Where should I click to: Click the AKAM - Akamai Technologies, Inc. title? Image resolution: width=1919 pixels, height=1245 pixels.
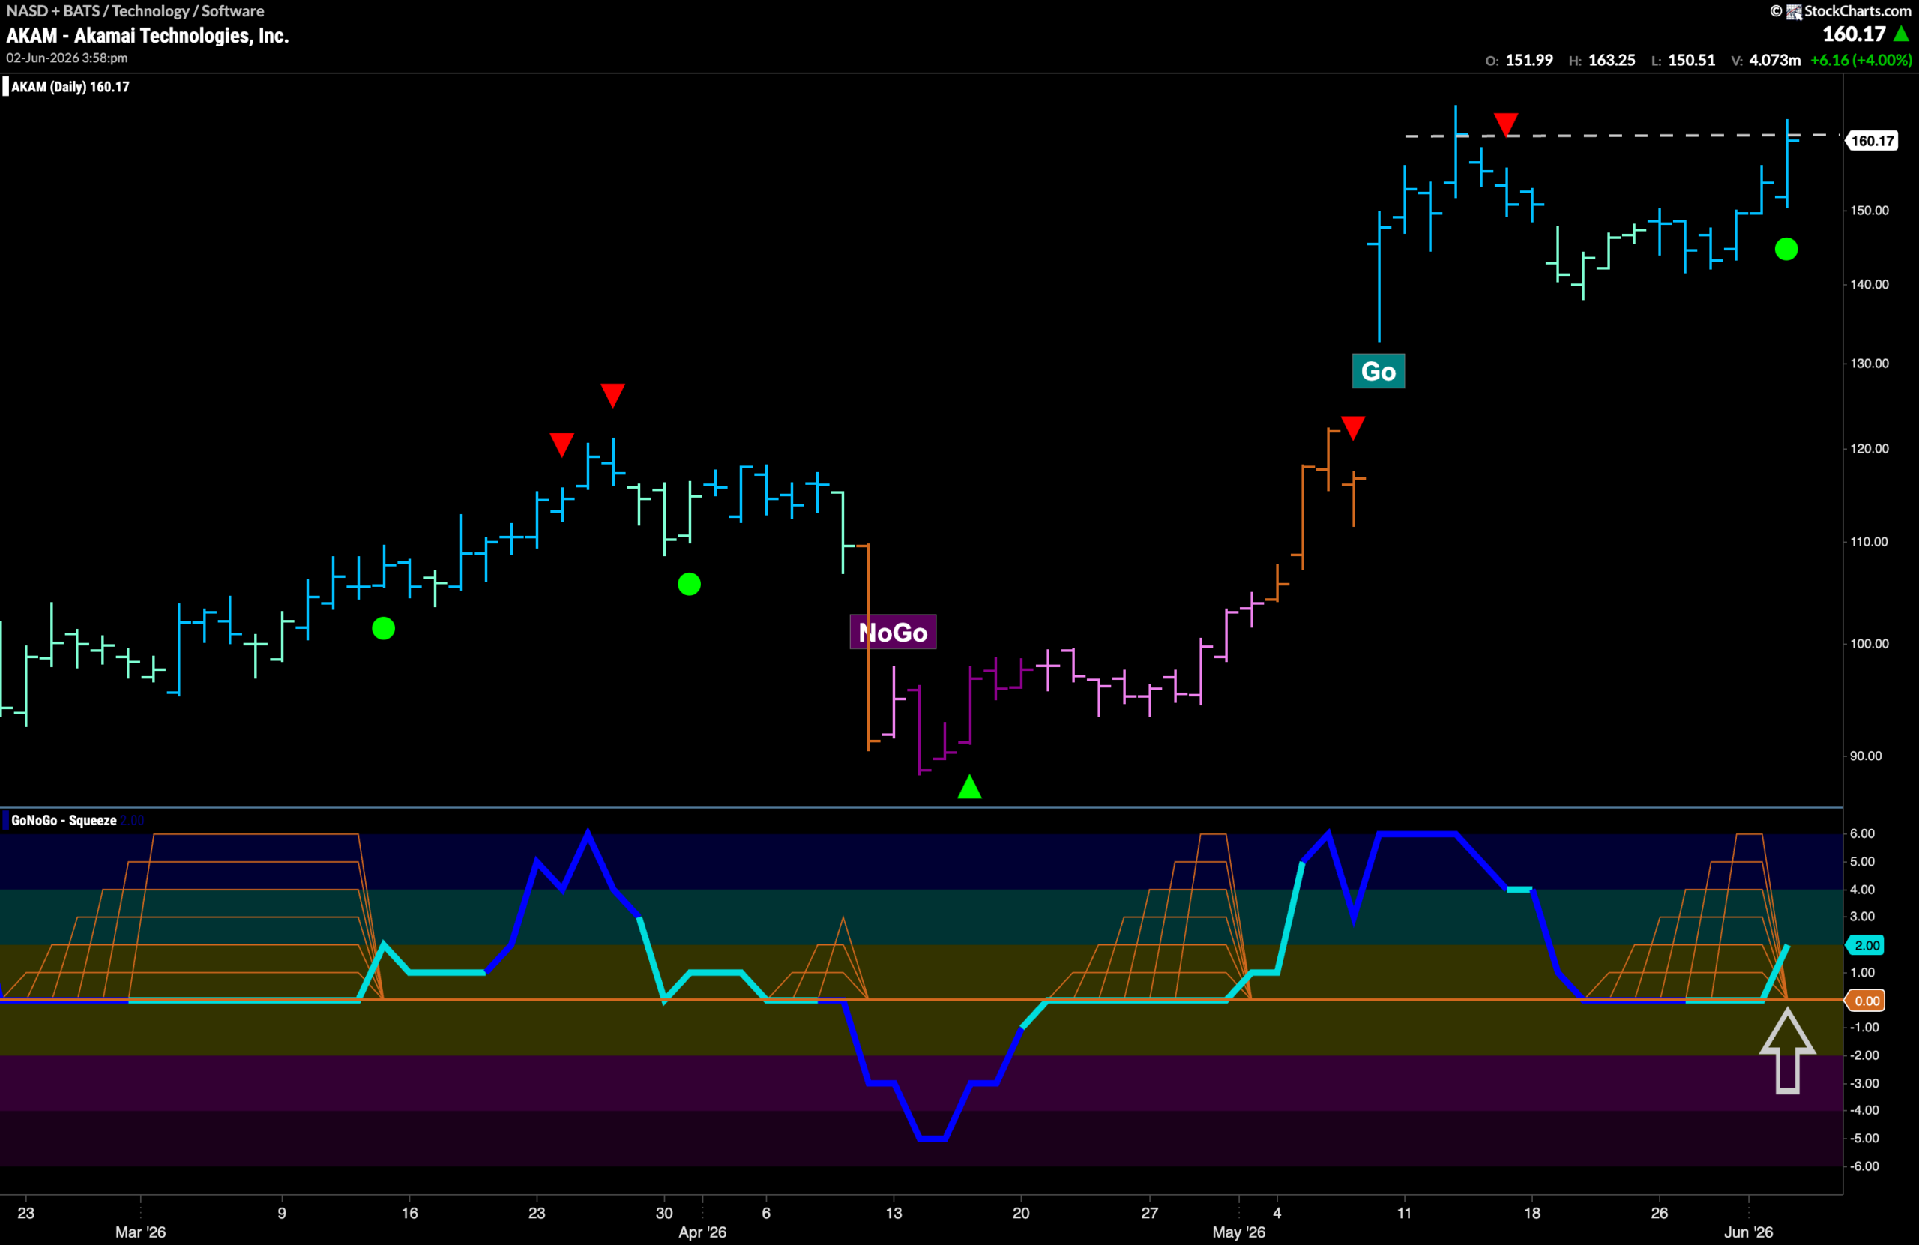click(148, 35)
